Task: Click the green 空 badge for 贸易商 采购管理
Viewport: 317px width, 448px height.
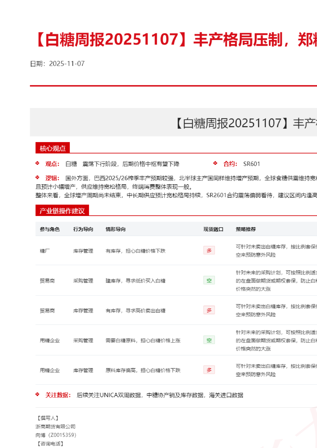Action: [x=209, y=280]
